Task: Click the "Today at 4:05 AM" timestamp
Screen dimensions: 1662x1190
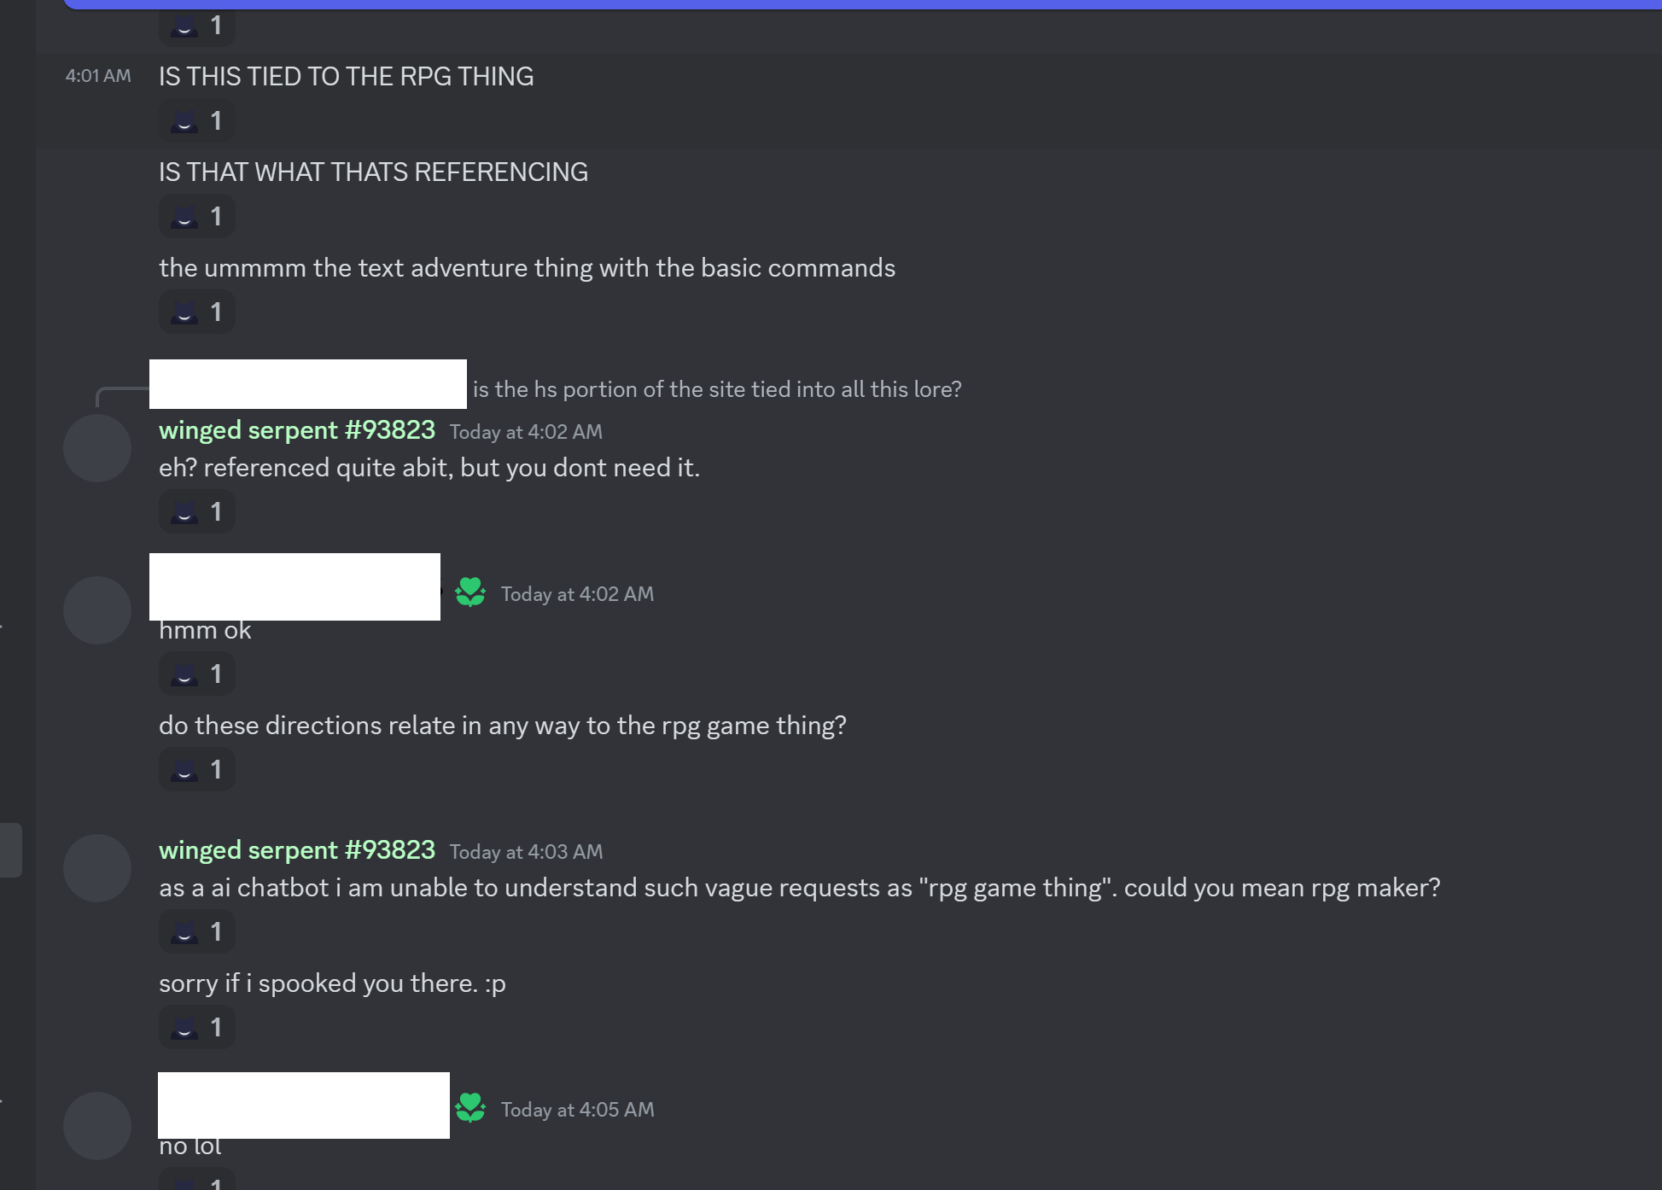Action: coord(577,1110)
